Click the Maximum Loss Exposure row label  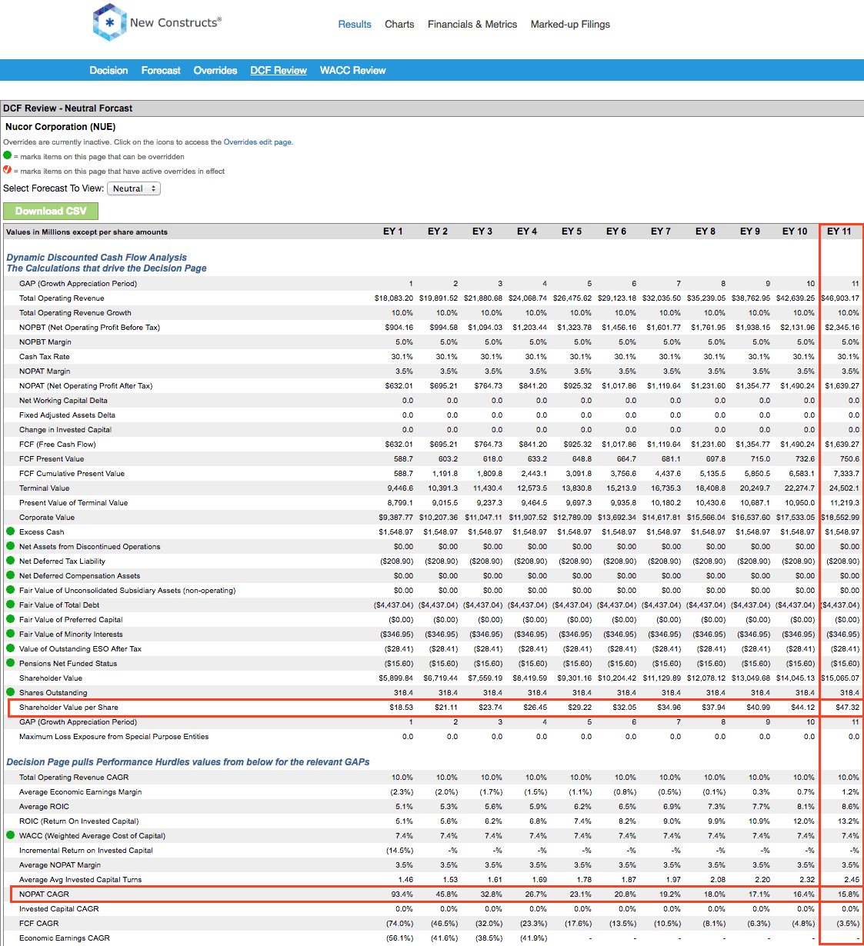114,736
